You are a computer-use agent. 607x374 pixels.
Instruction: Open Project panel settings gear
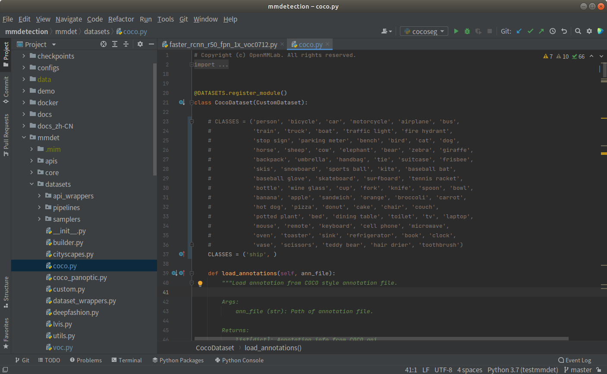(140, 44)
